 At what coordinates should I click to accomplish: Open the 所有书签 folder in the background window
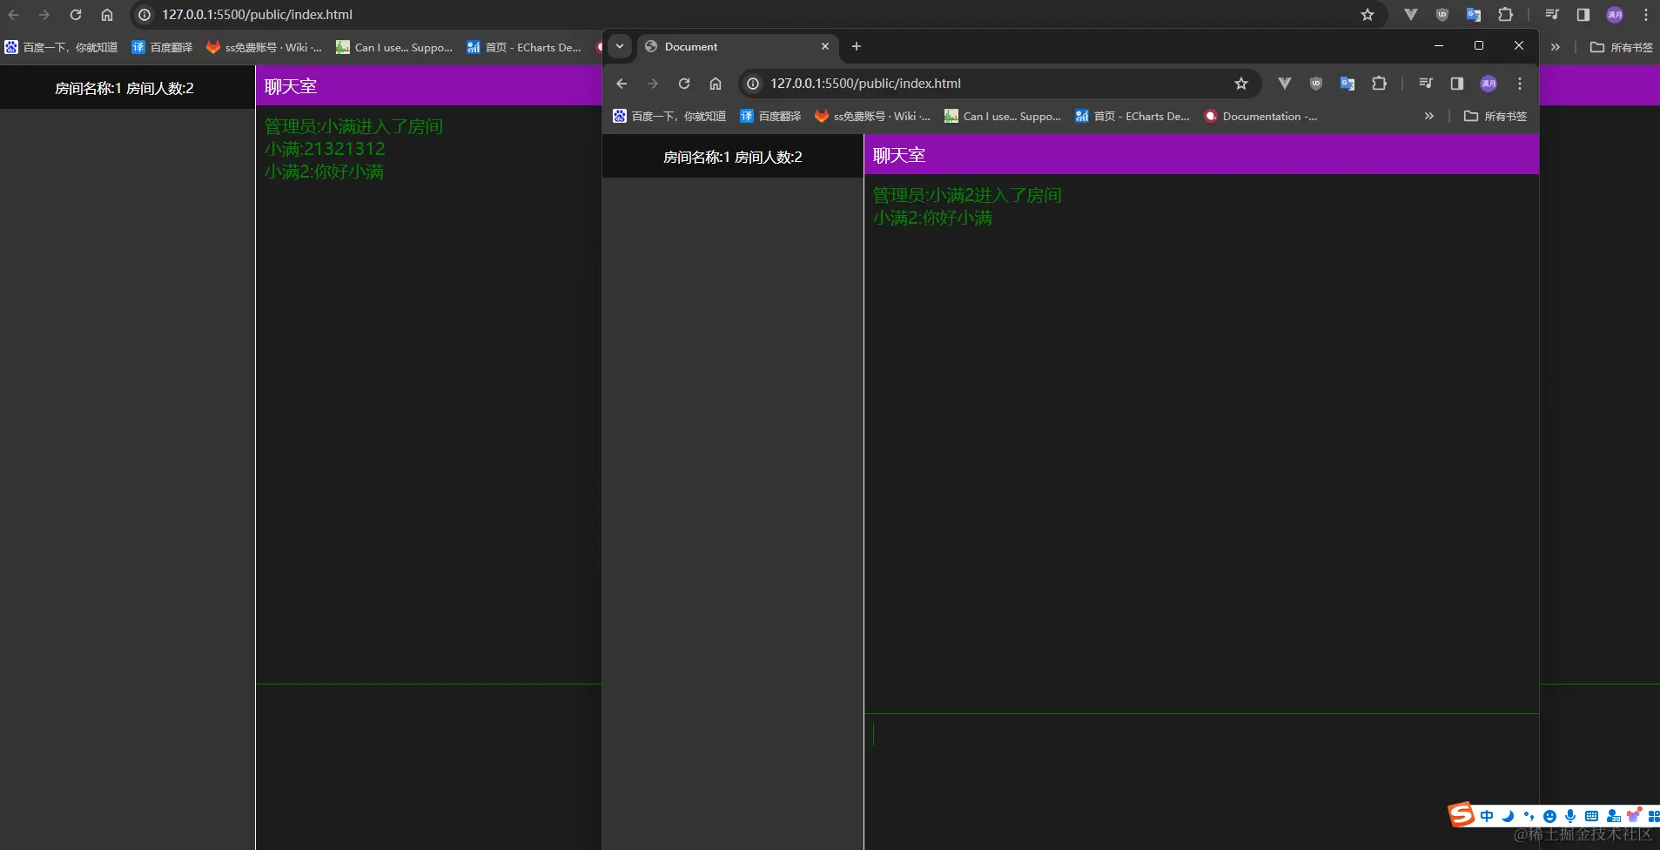(x=1622, y=47)
